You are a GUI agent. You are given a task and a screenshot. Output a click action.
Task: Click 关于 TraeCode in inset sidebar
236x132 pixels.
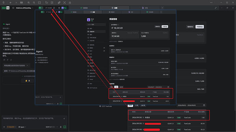pyautogui.click(x=92, y=88)
